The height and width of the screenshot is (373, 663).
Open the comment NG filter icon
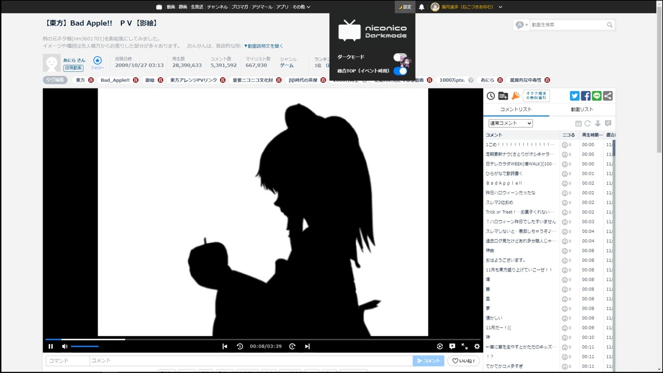tap(608, 123)
